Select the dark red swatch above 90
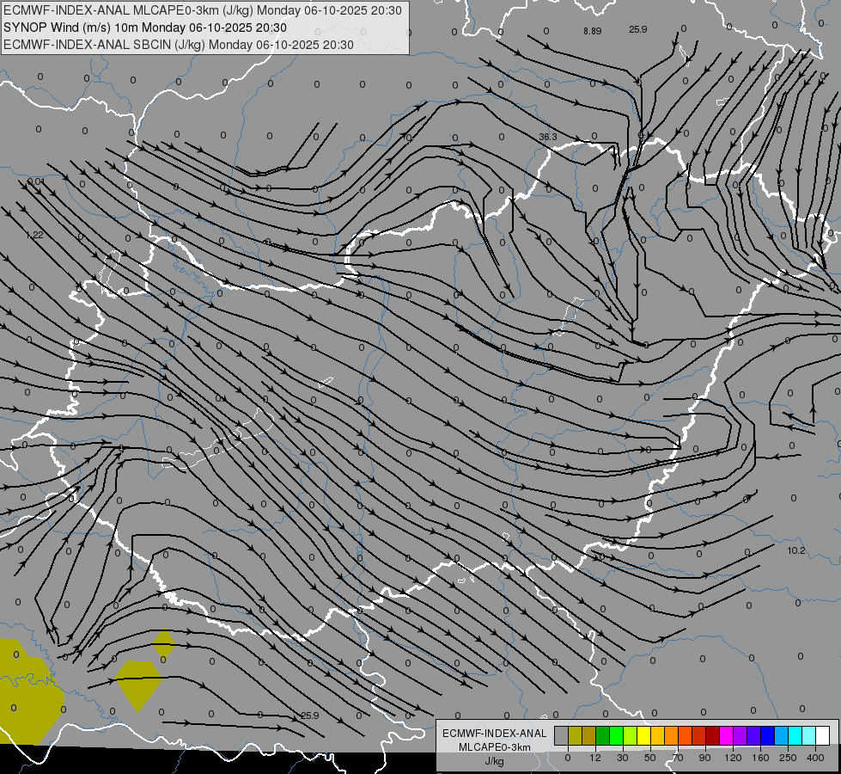The image size is (841, 774). pos(712,735)
